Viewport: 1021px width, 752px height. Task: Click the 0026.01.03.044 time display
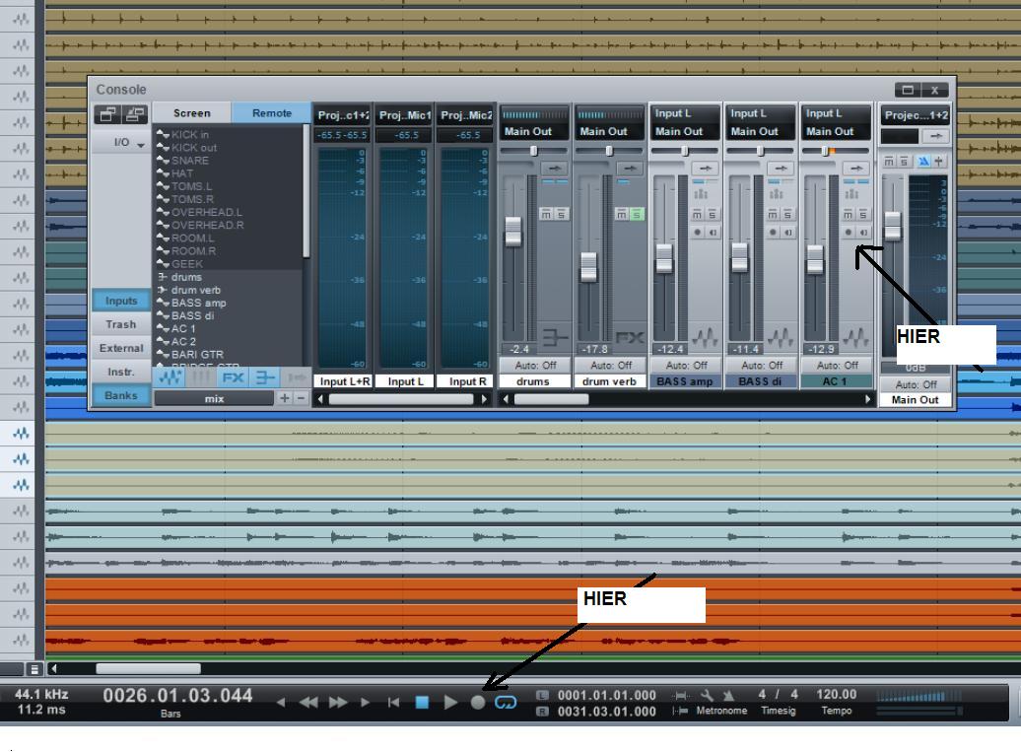coord(177,696)
